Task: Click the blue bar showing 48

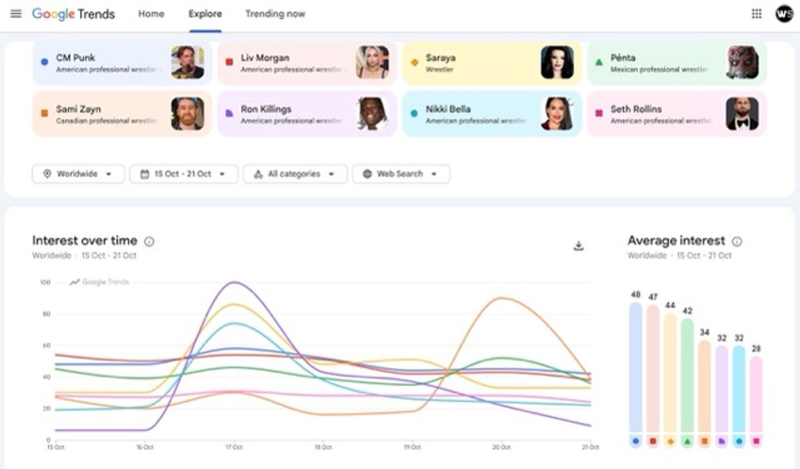Action: click(635, 368)
